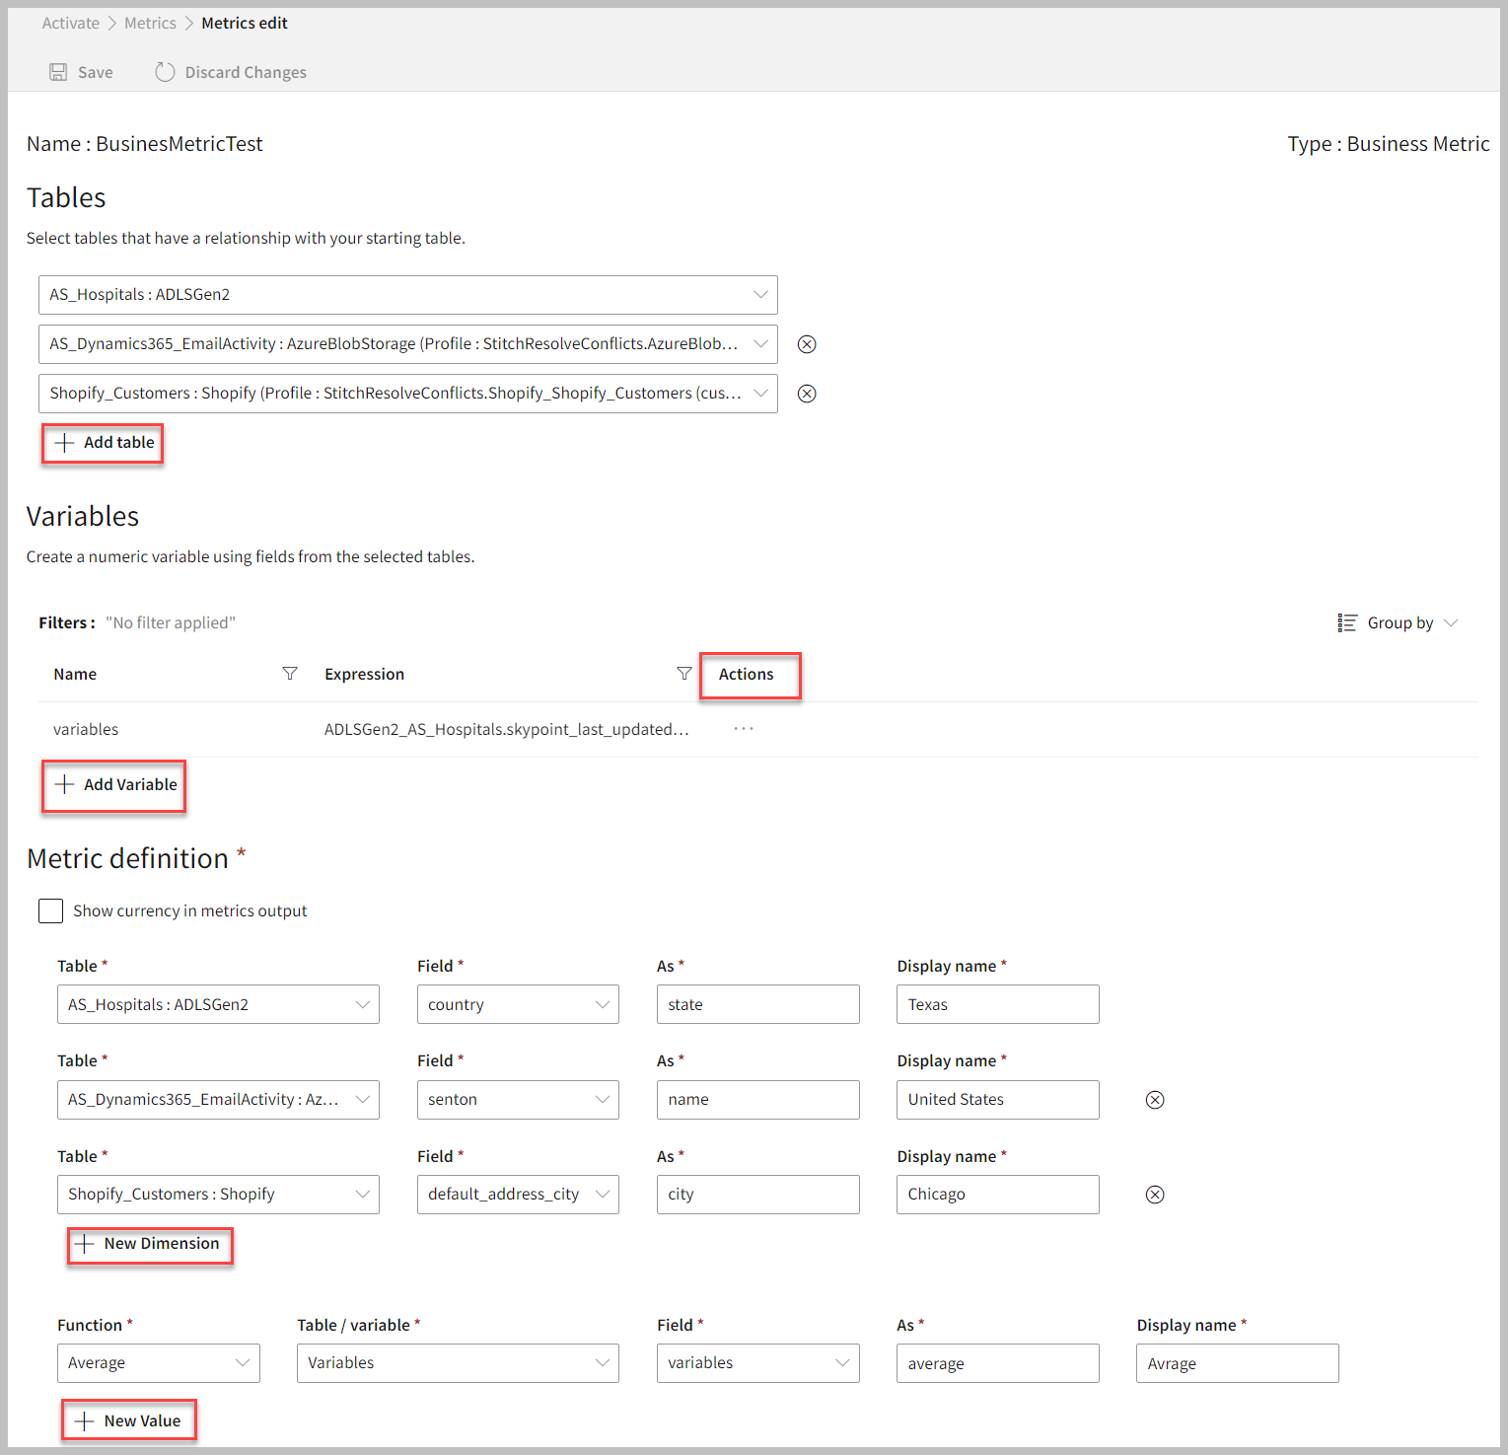Screen dimensions: 1508x1455
Task: Click the New Value button
Action: coord(129,1420)
